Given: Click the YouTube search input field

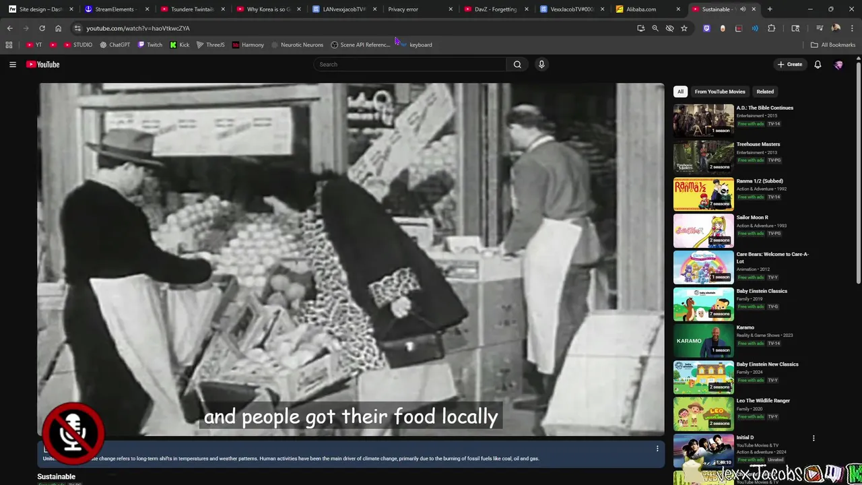Looking at the screenshot, I should pyautogui.click(x=410, y=64).
